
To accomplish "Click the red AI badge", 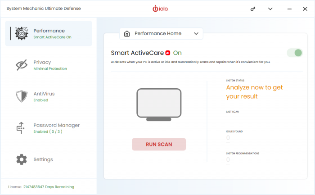I will click(x=168, y=53).
